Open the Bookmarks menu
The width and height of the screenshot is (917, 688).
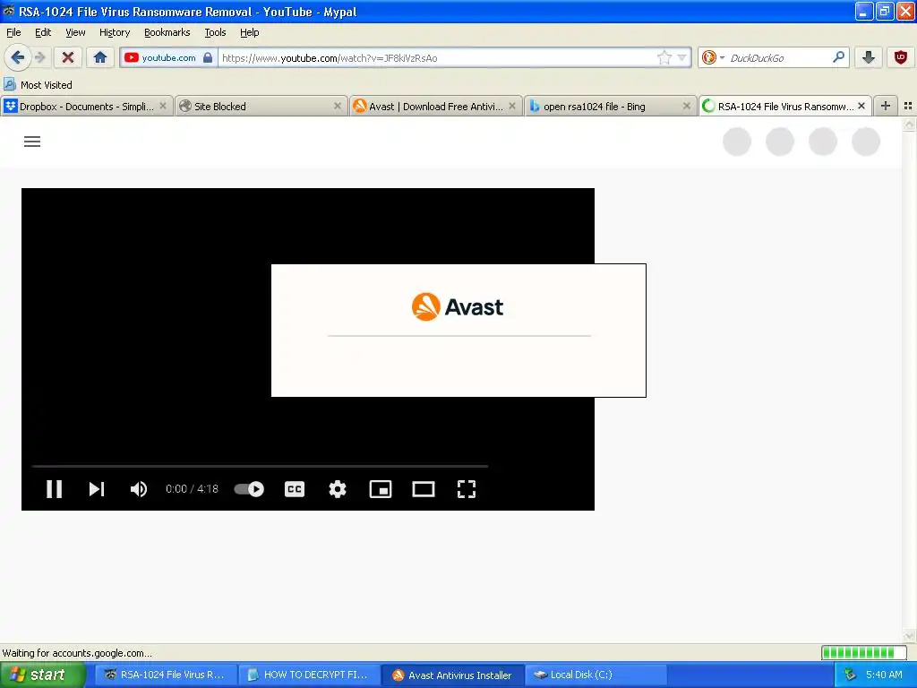pyautogui.click(x=167, y=32)
